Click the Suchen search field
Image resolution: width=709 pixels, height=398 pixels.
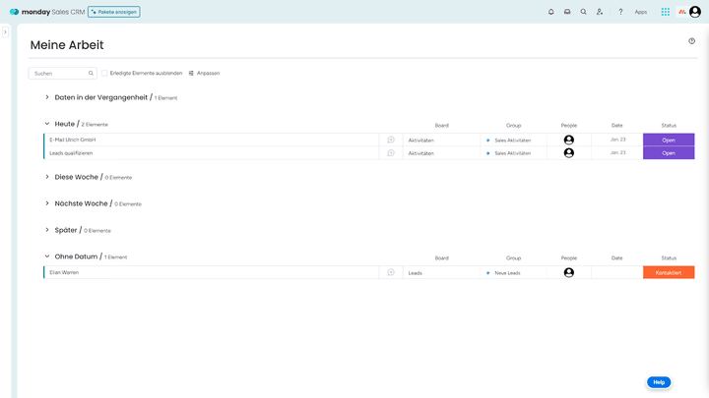tap(59, 73)
